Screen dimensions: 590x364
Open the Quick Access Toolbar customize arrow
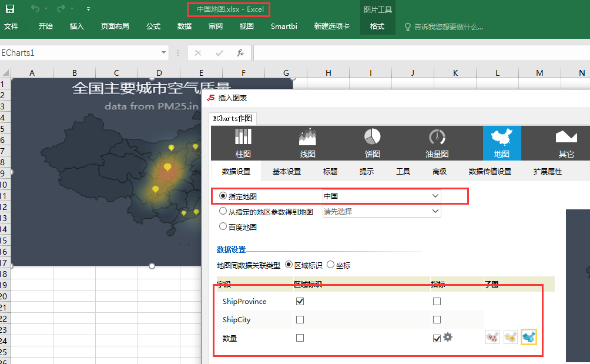point(88,9)
